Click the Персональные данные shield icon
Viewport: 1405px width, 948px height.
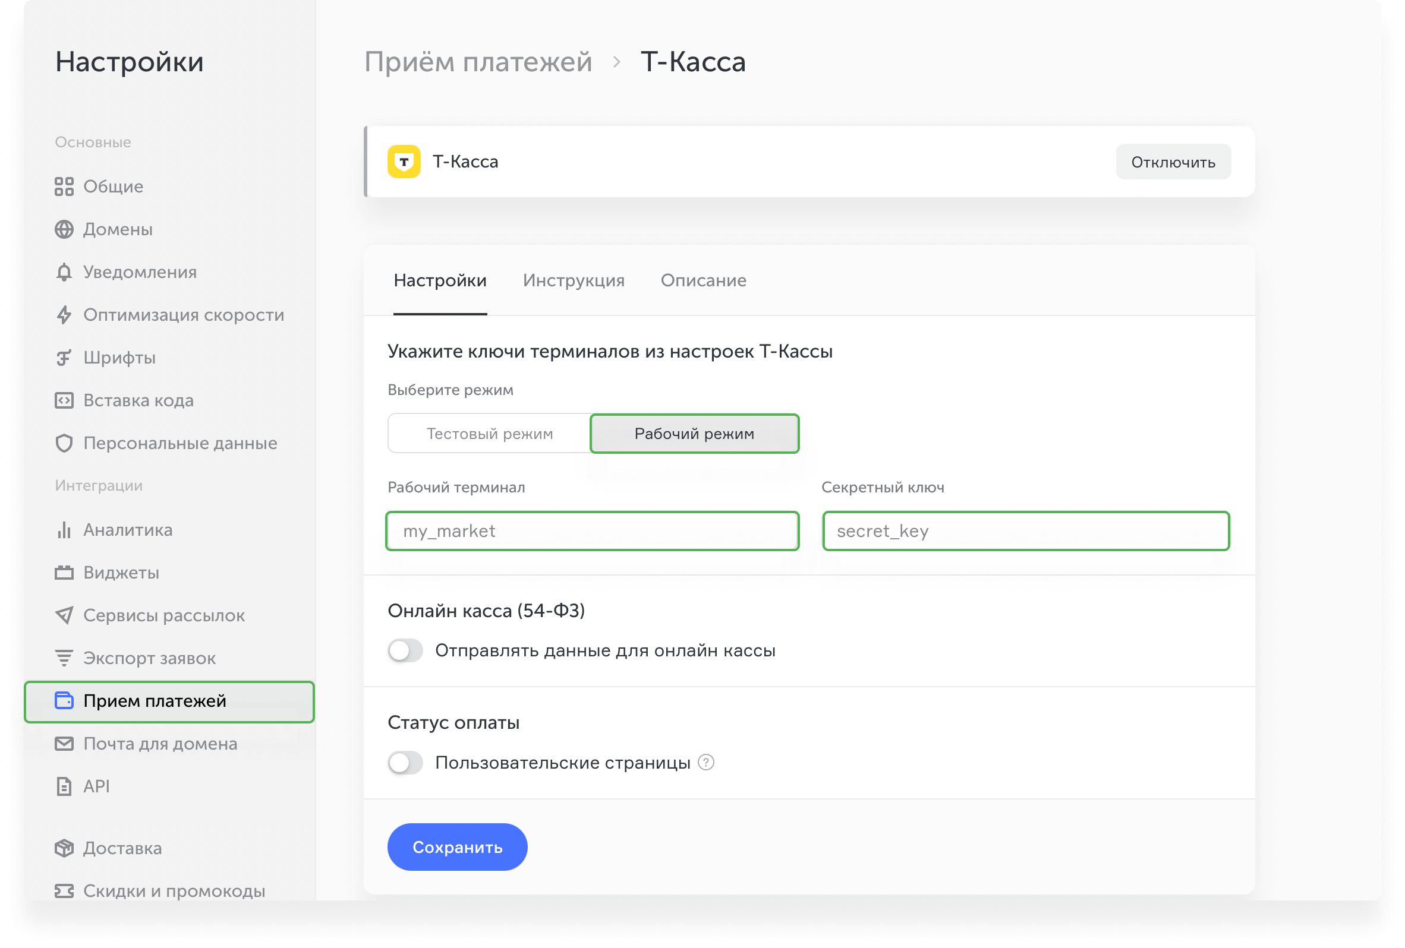pos(64,444)
